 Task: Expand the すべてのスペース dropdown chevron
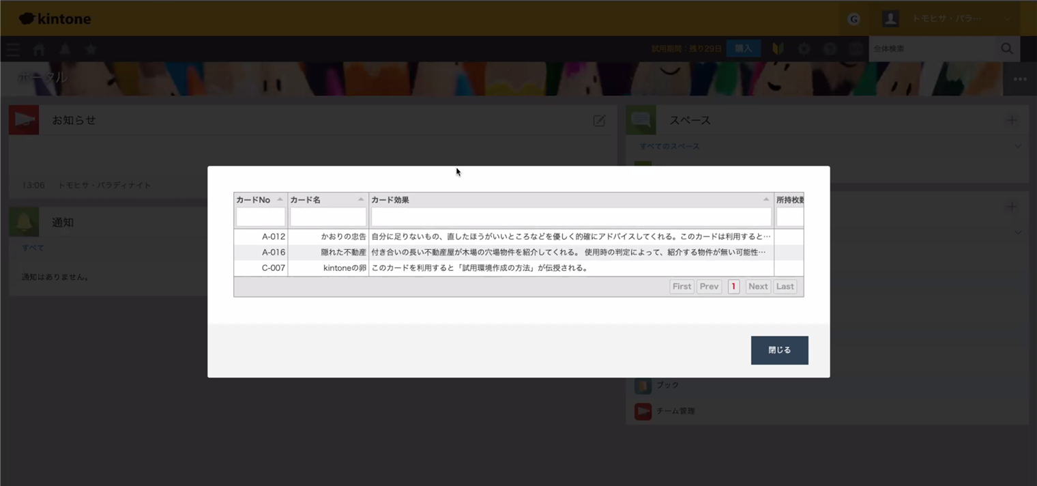pos(1018,146)
